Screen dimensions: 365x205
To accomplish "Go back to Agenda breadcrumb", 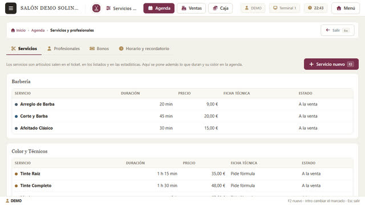I will [38, 30].
